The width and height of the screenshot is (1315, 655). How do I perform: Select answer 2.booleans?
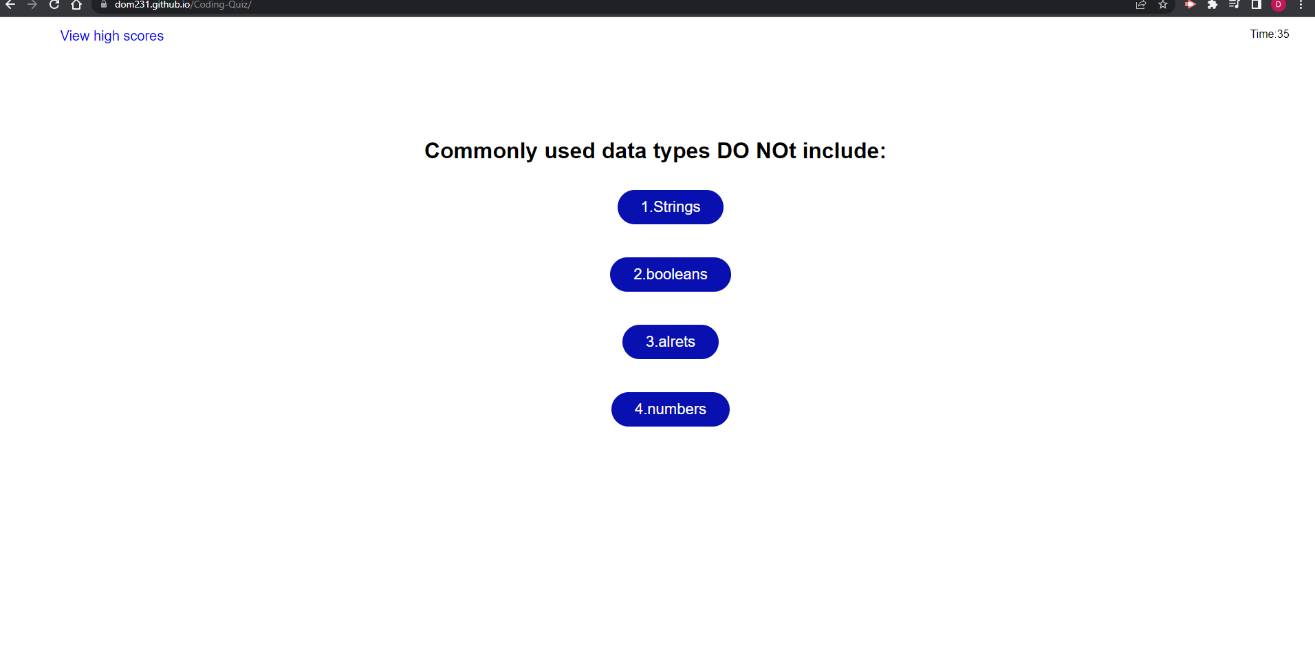coord(670,274)
